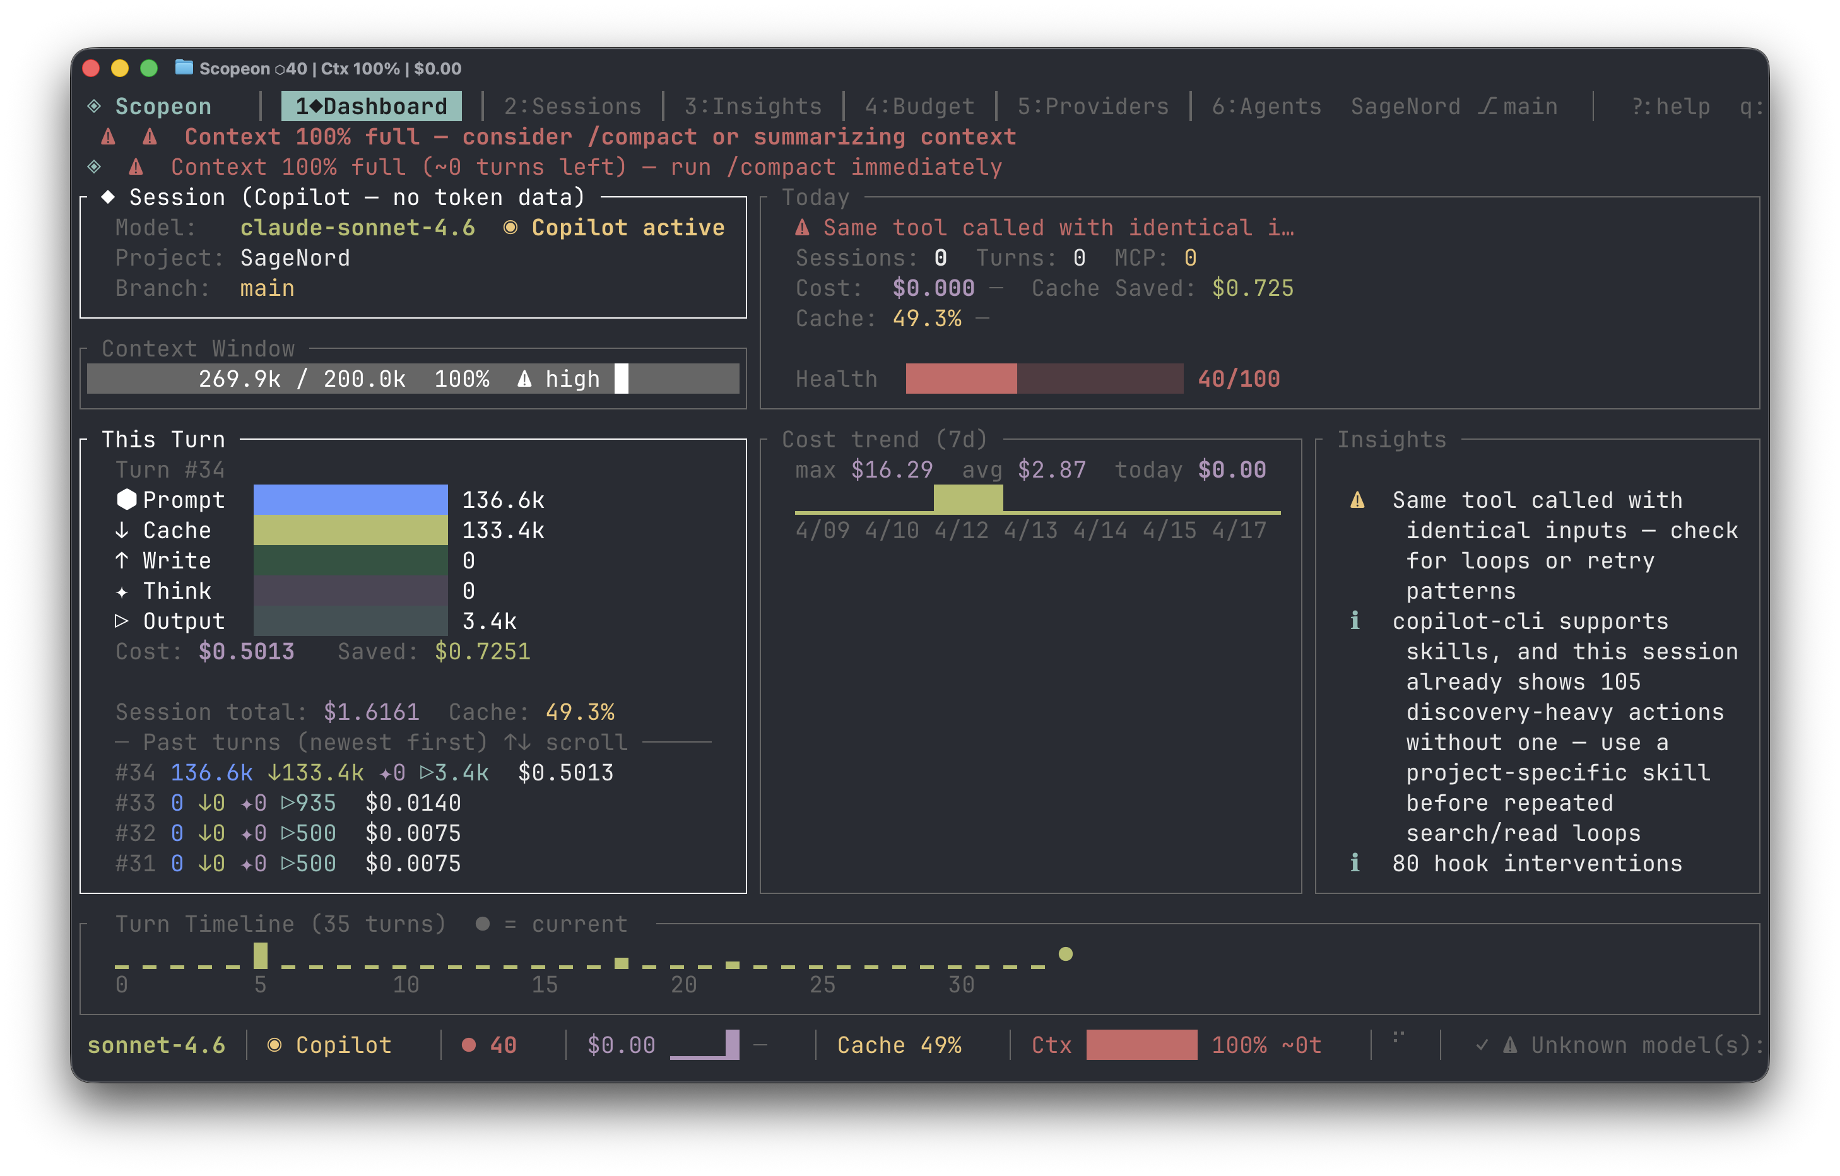
Task: Open the Insights tab
Action: (x=752, y=105)
